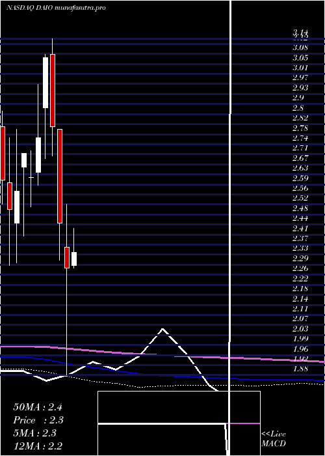The width and height of the screenshot is (325, 456).
Task: Click the 3.08 price axis label
Action: pos(300,48)
